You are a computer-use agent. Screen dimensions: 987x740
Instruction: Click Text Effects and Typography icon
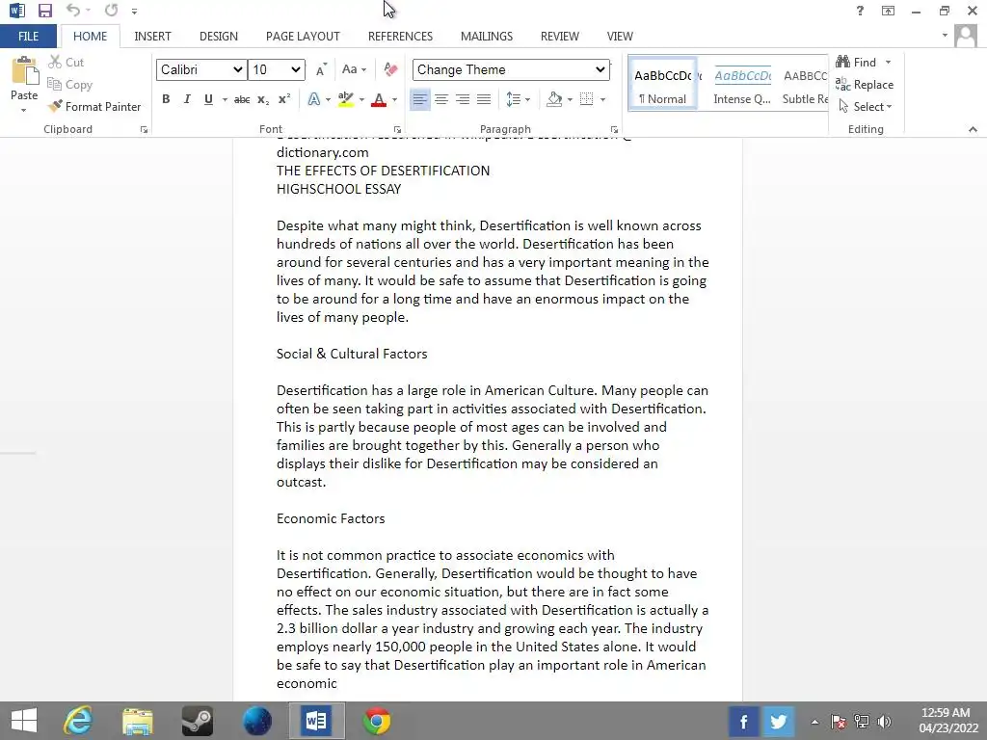(x=314, y=99)
